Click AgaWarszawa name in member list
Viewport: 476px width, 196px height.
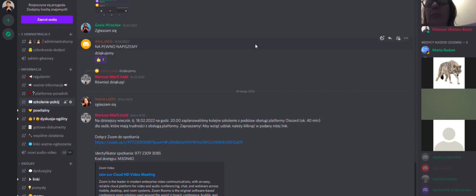pyautogui.click(x=445, y=179)
